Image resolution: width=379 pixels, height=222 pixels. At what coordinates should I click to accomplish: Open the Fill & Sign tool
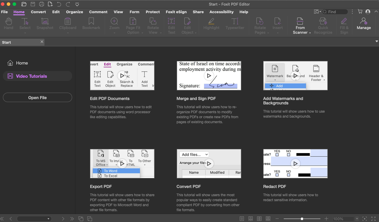(344, 26)
